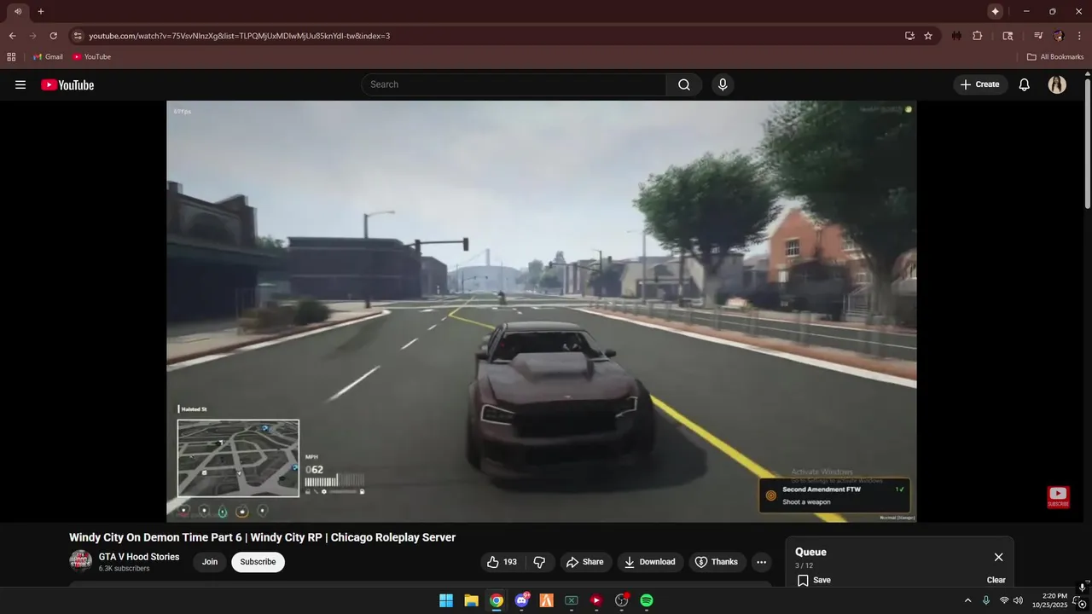The height and width of the screenshot is (614, 1092).
Task: Open the YouTube guide hamburger menu
Action: pyautogui.click(x=20, y=84)
